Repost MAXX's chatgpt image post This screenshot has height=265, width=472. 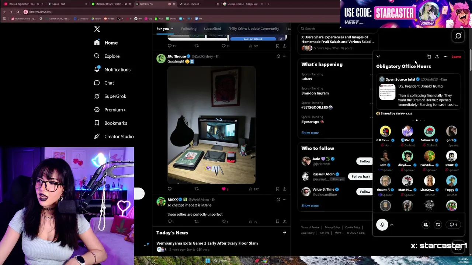click(197, 222)
